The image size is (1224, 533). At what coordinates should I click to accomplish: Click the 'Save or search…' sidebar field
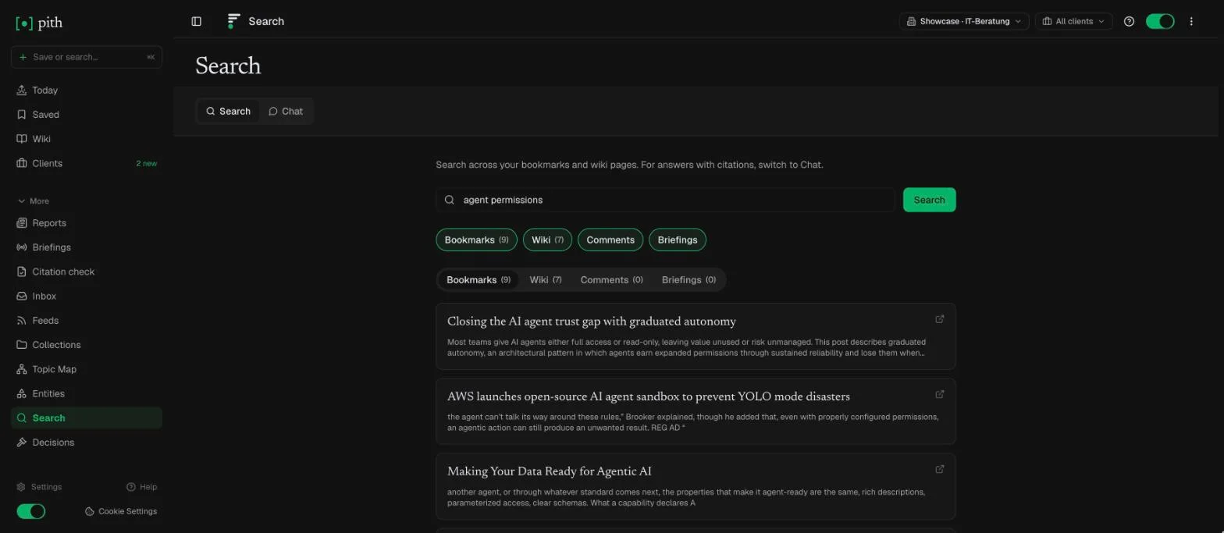pyautogui.click(x=87, y=57)
